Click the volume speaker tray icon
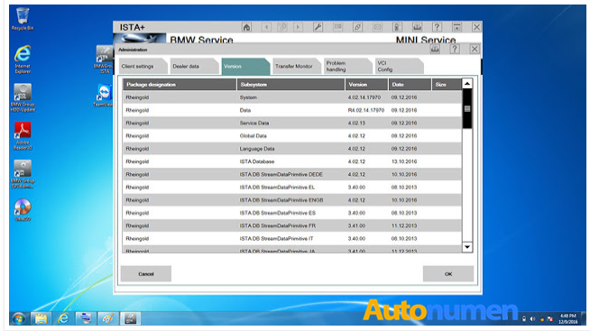590x331 pixels. [x=533, y=319]
